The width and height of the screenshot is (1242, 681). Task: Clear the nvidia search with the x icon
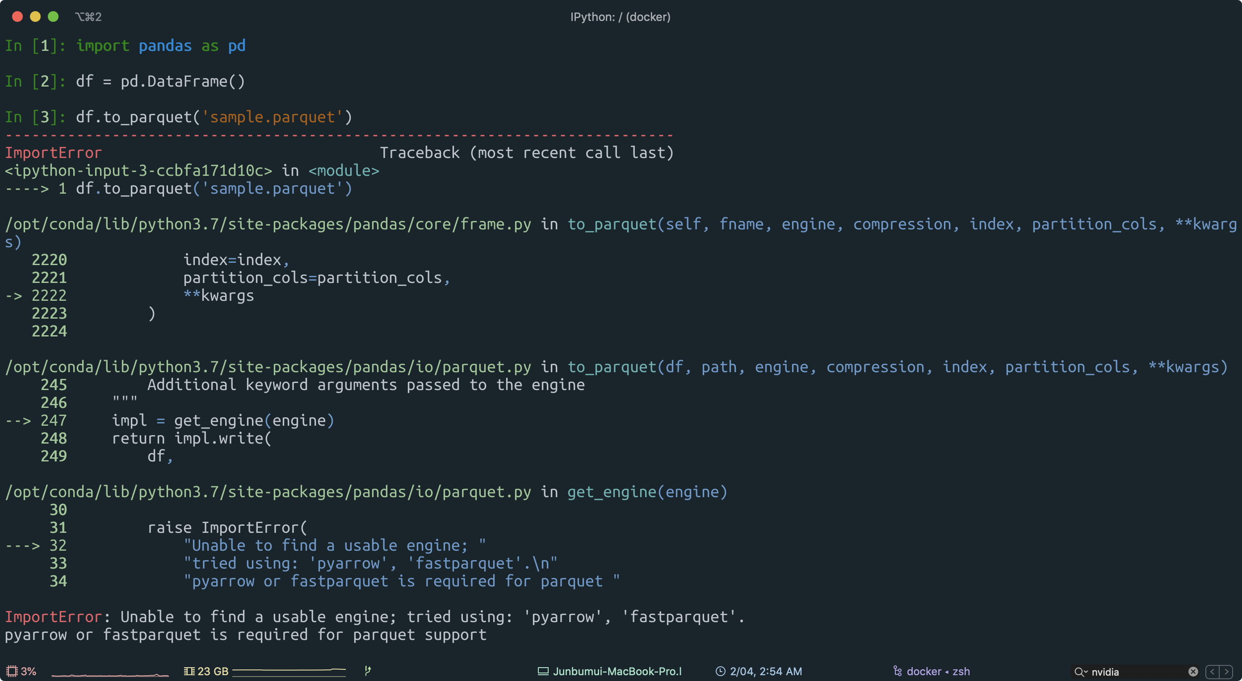click(1193, 671)
